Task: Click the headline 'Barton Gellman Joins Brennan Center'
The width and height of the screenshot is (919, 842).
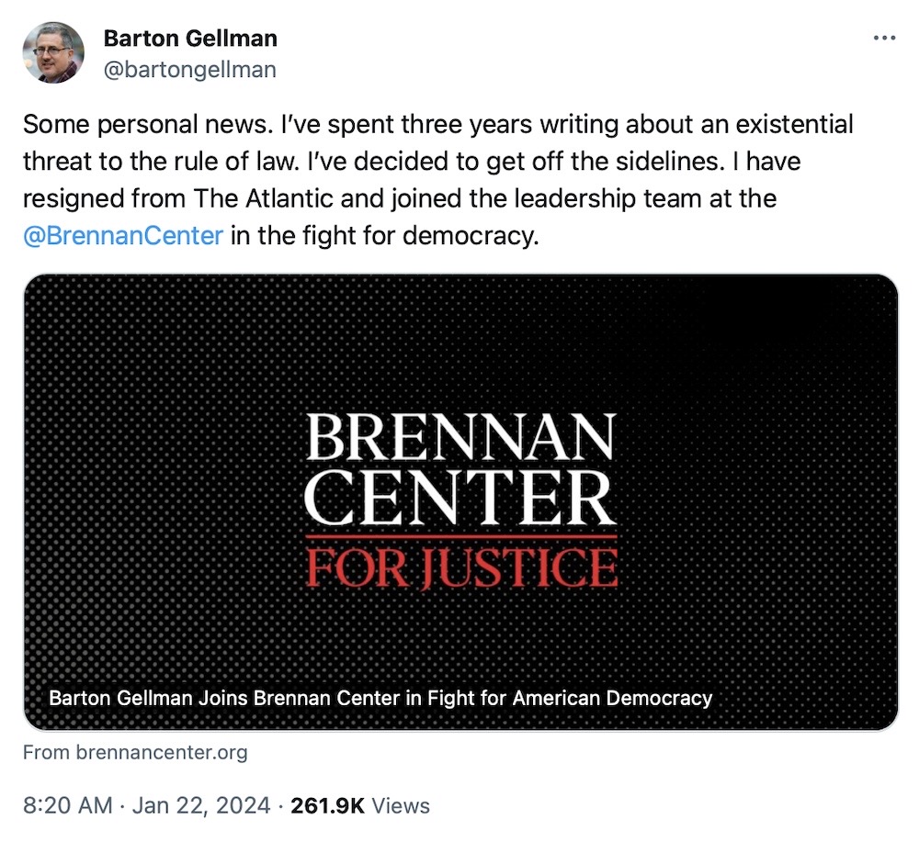Action: [x=381, y=698]
